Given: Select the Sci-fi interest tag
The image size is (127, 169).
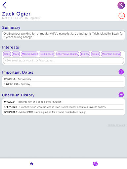Looking at the screenshot, I should click(7, 54).
